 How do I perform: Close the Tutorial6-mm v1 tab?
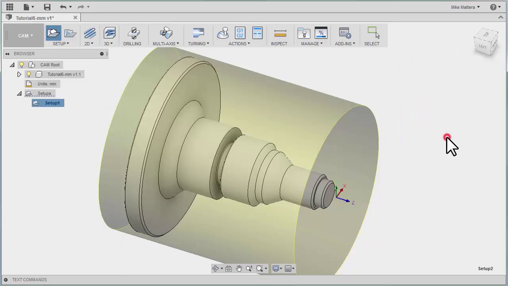click(75, 17)
